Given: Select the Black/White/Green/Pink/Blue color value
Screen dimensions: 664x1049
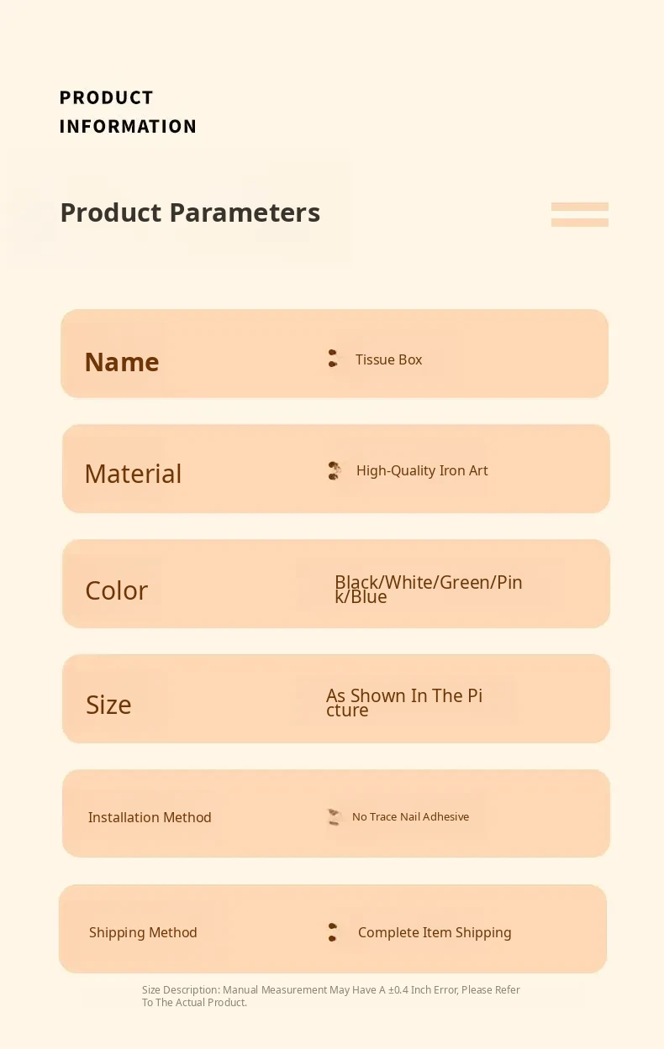Looking at the screenshot, I should [x=428, y=589].
